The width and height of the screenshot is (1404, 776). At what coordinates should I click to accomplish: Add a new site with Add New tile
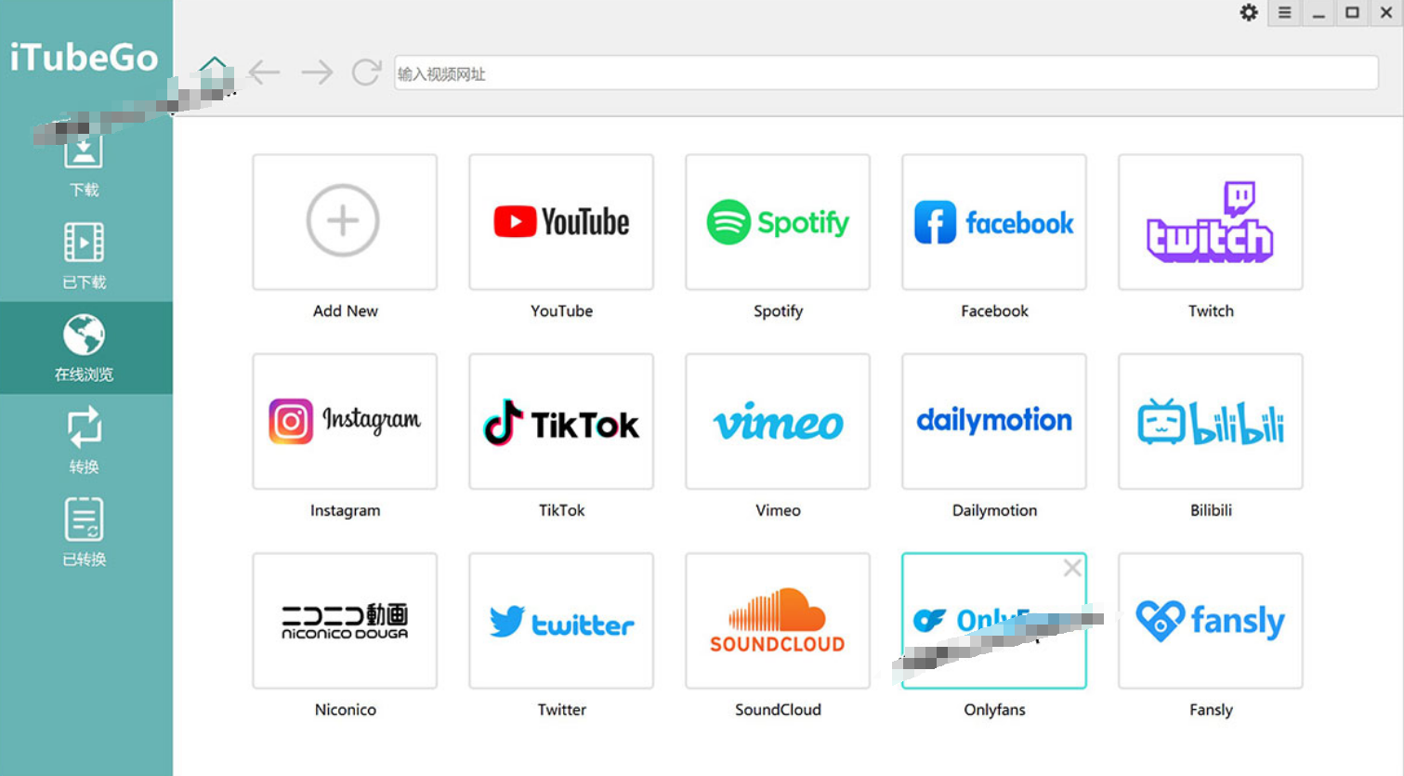pyautogui.click(x=344, y=222)
